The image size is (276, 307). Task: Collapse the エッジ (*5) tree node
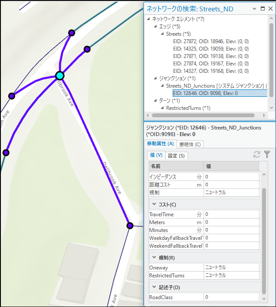(155, 27)
